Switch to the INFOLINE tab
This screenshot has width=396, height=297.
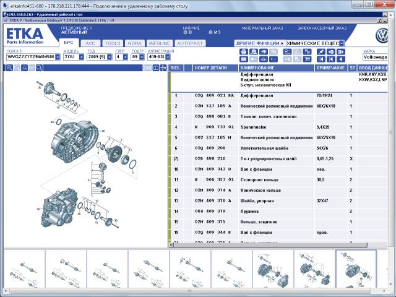(160, 43)
